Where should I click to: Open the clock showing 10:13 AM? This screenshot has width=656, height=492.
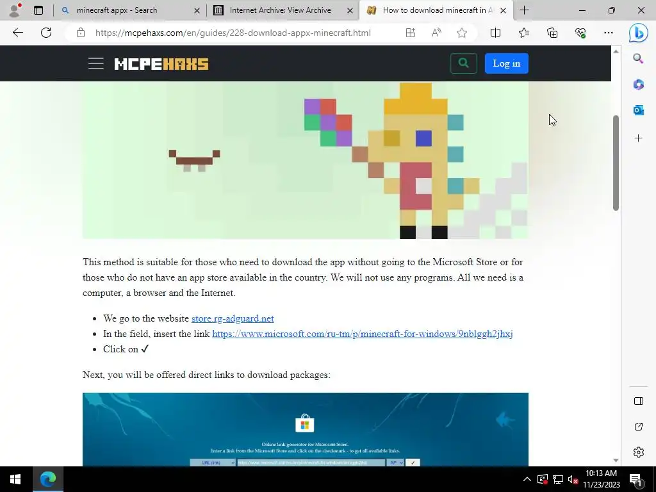click(601, 479)
